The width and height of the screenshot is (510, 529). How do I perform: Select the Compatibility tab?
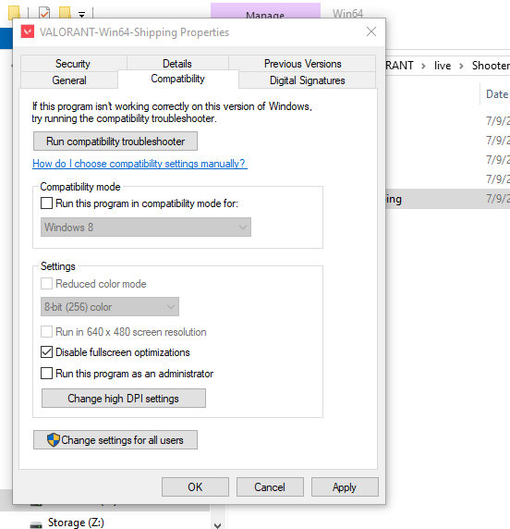pyautogui.click(x=177, y=79)
